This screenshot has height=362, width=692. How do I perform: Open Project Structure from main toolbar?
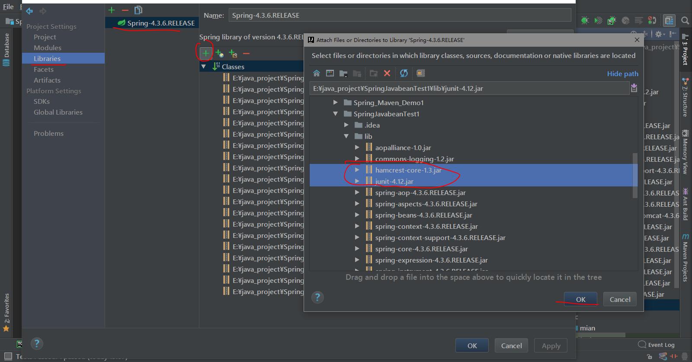(x=669, y=20)
